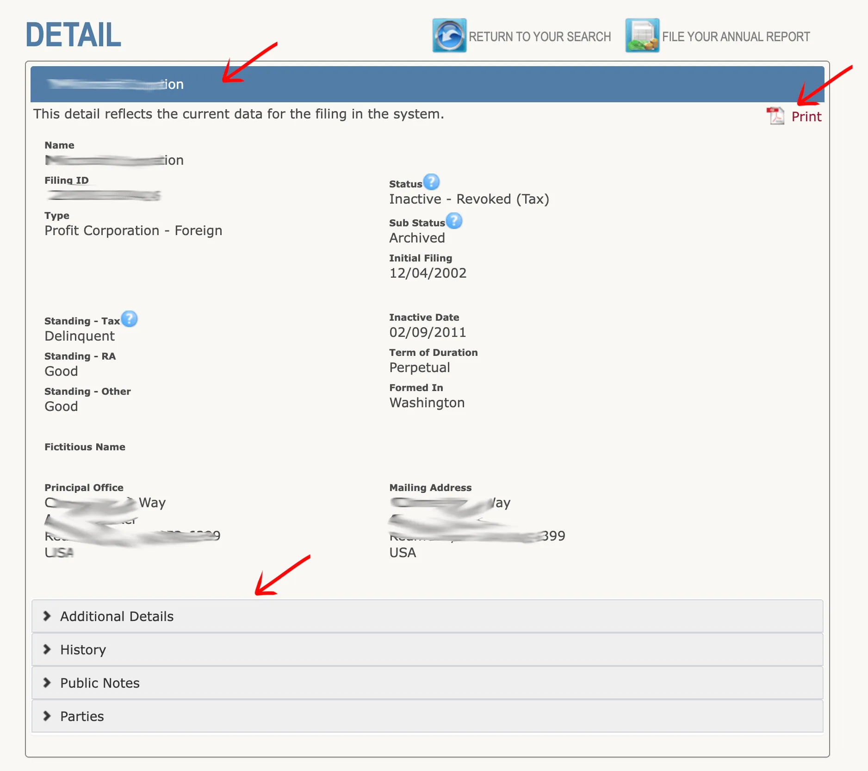Viewport: 868px width, 771px height.
Task: Select the 'Perpetual' term of duration value
Action: tap(420, 367)
